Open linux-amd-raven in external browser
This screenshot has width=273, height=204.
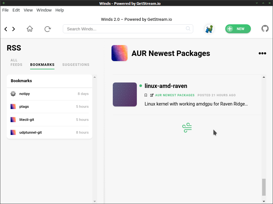click(x=152, y=95)
